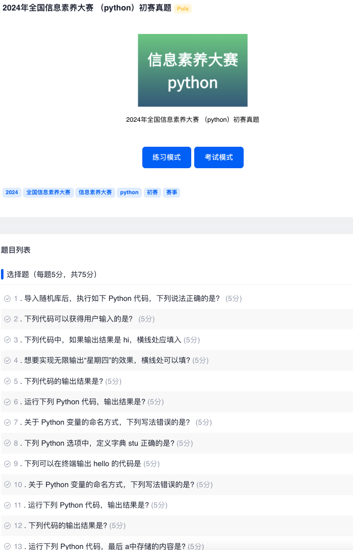Open the 信息素养大赛 python cover image
Screen dimensions: 353x550
(x=193, y=70)
